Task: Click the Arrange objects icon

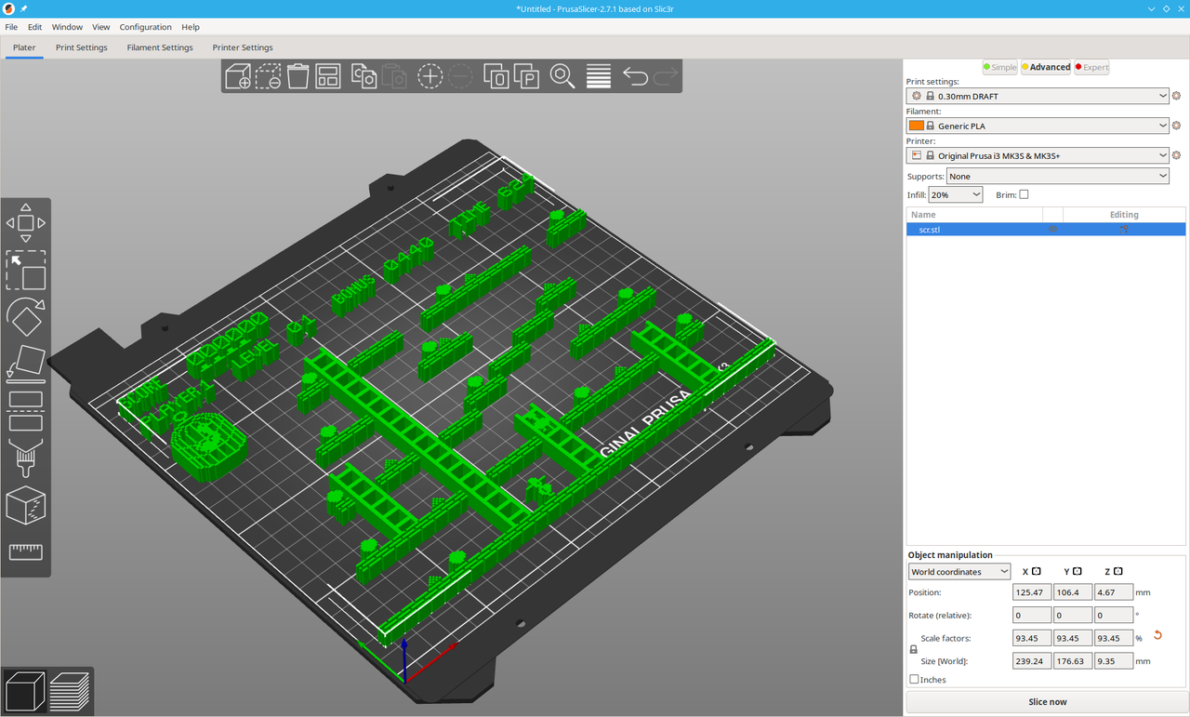Action: coord(327,76)
